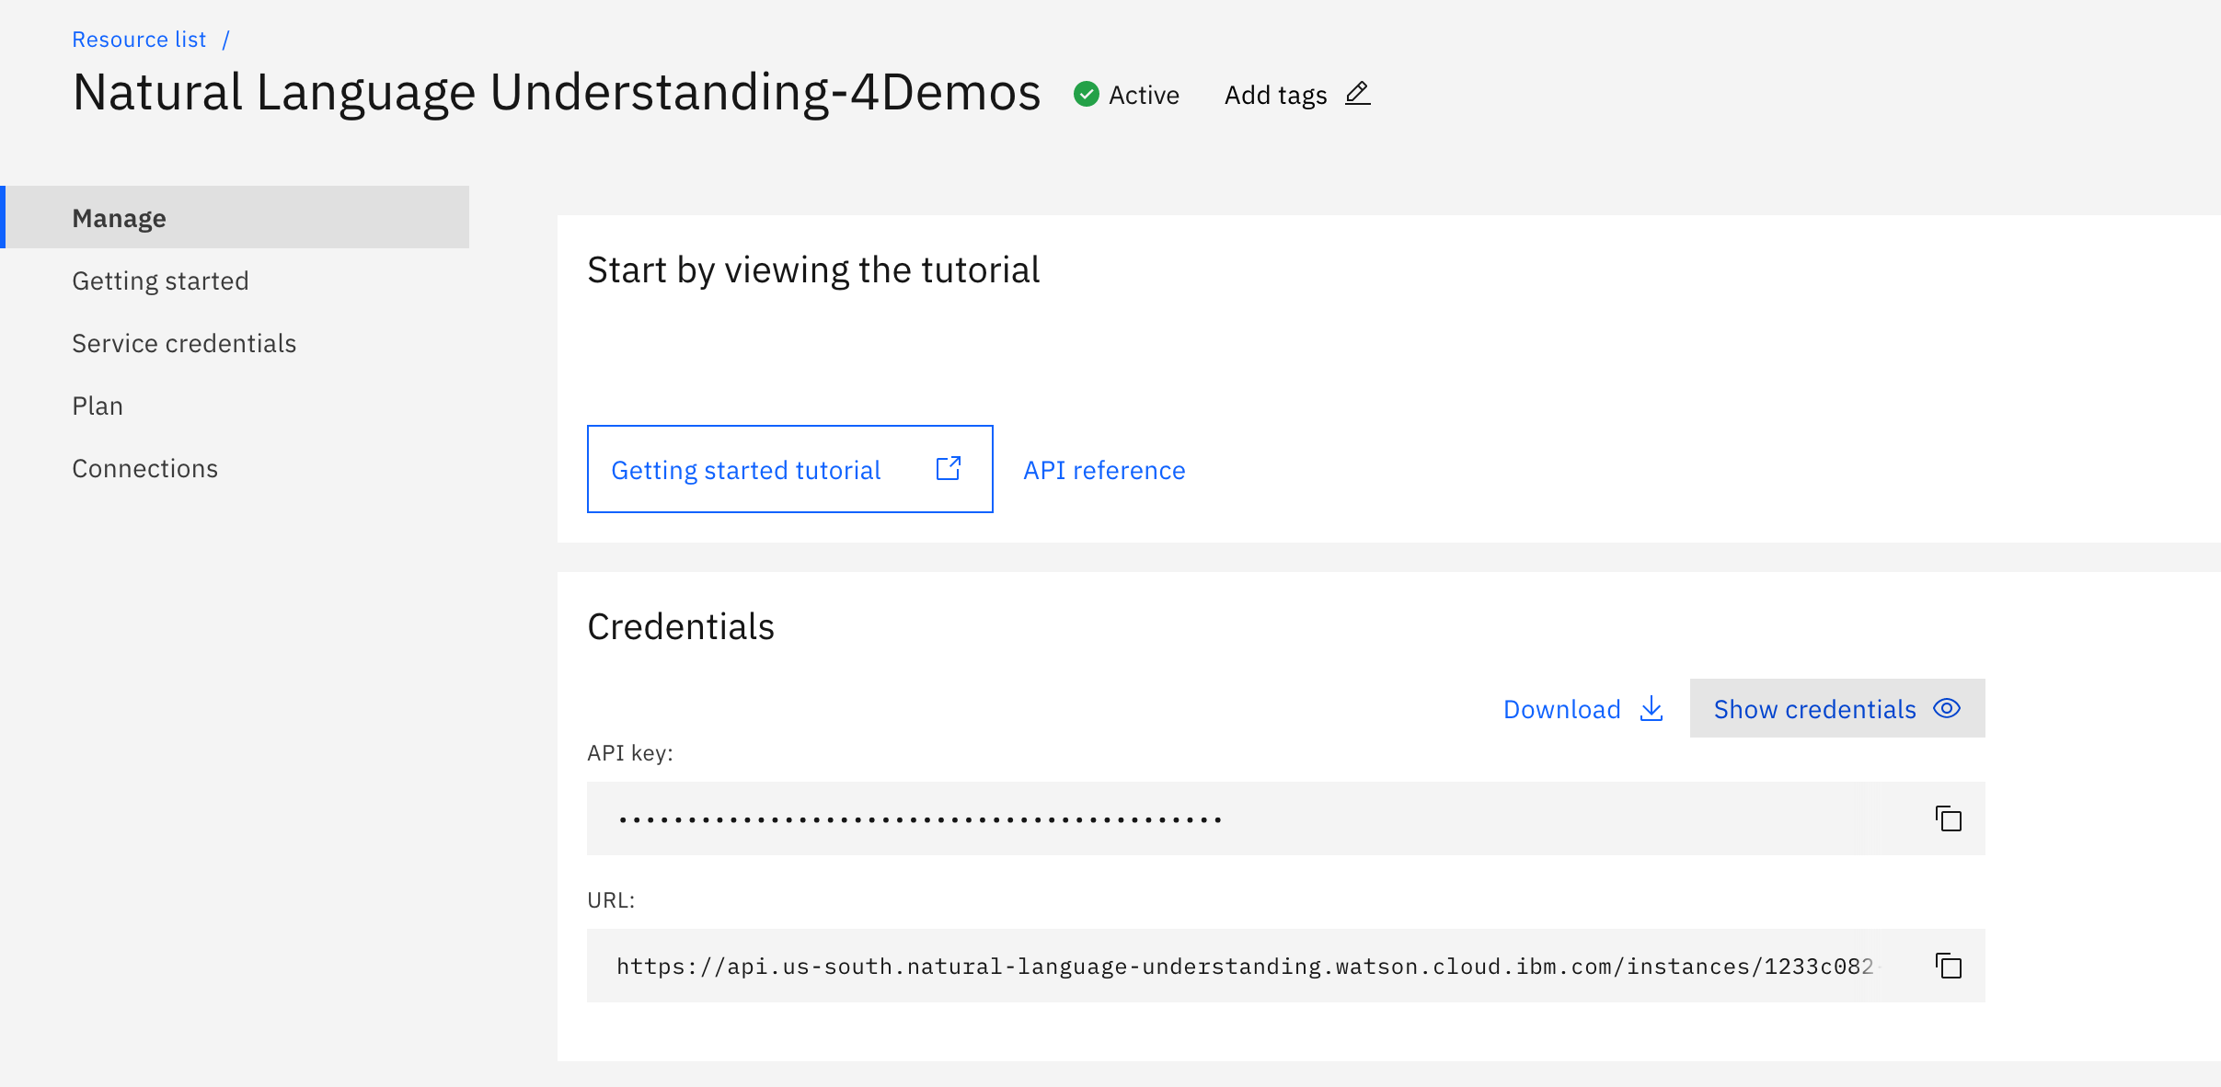Click the API reference link
Image resolution: width=2221 pixels, height=1087 pixels.
point(1103,470)
